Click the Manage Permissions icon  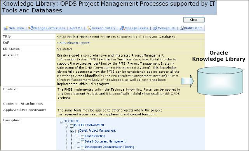pyautogui.click(x=30, y=28)
